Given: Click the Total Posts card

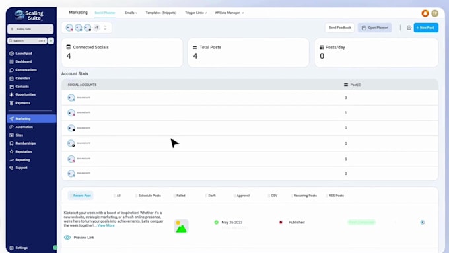Looking at the screenshot, I should point(248,52).
